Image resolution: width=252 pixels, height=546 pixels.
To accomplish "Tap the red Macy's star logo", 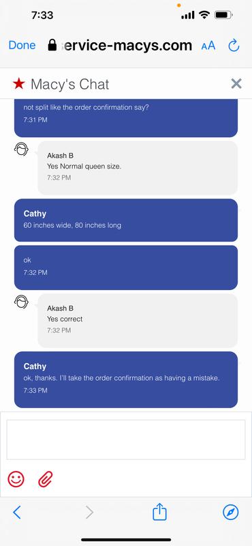I will (x=19, y=84).
